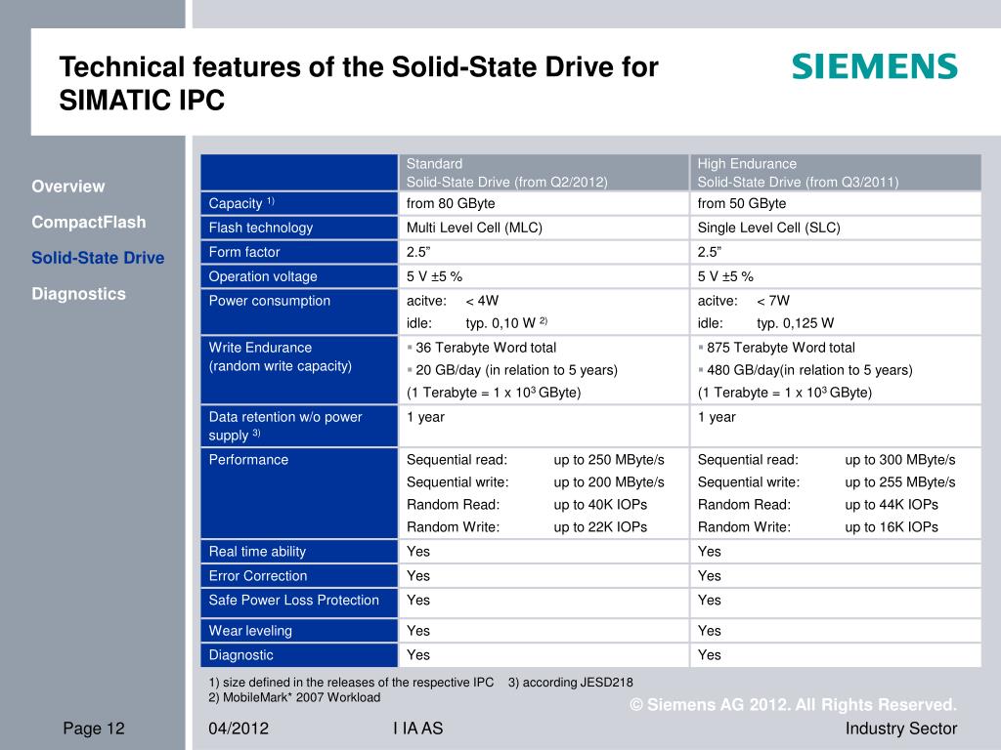Select the 'from 80 GByte' cell

pyautogui.click(x=544, y=203)
